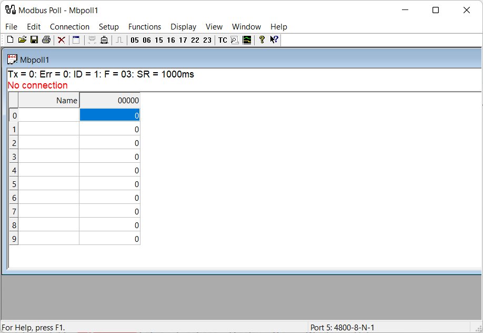Screen dimensions: 483x333
Task: Save using the floppy disk icon
Action: pos(34,40)
